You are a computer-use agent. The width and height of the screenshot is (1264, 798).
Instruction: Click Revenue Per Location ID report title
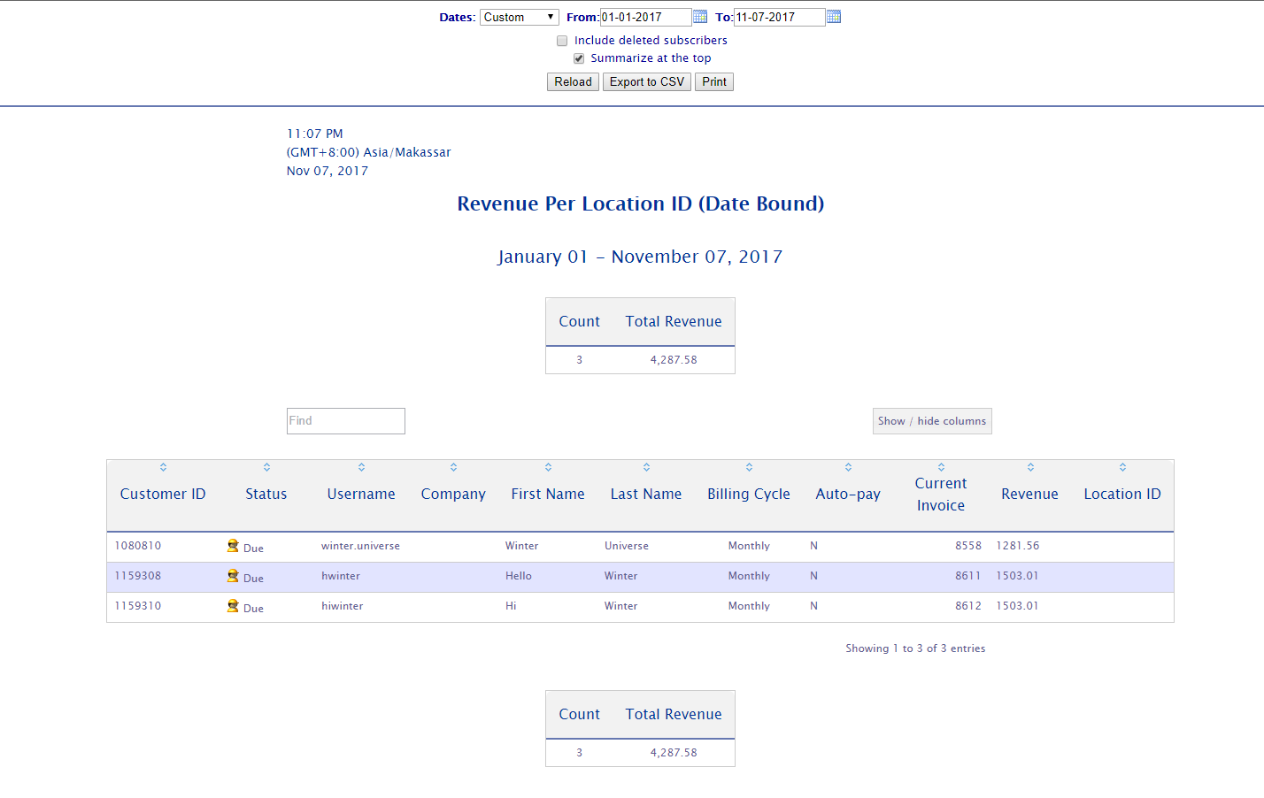641,204
